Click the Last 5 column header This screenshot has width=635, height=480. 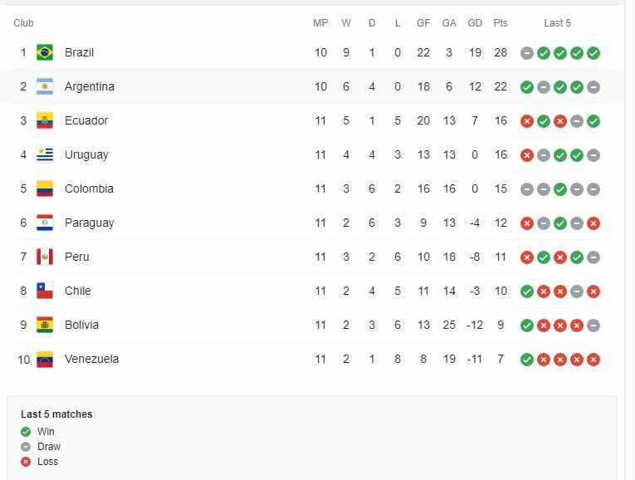[557, 23]
